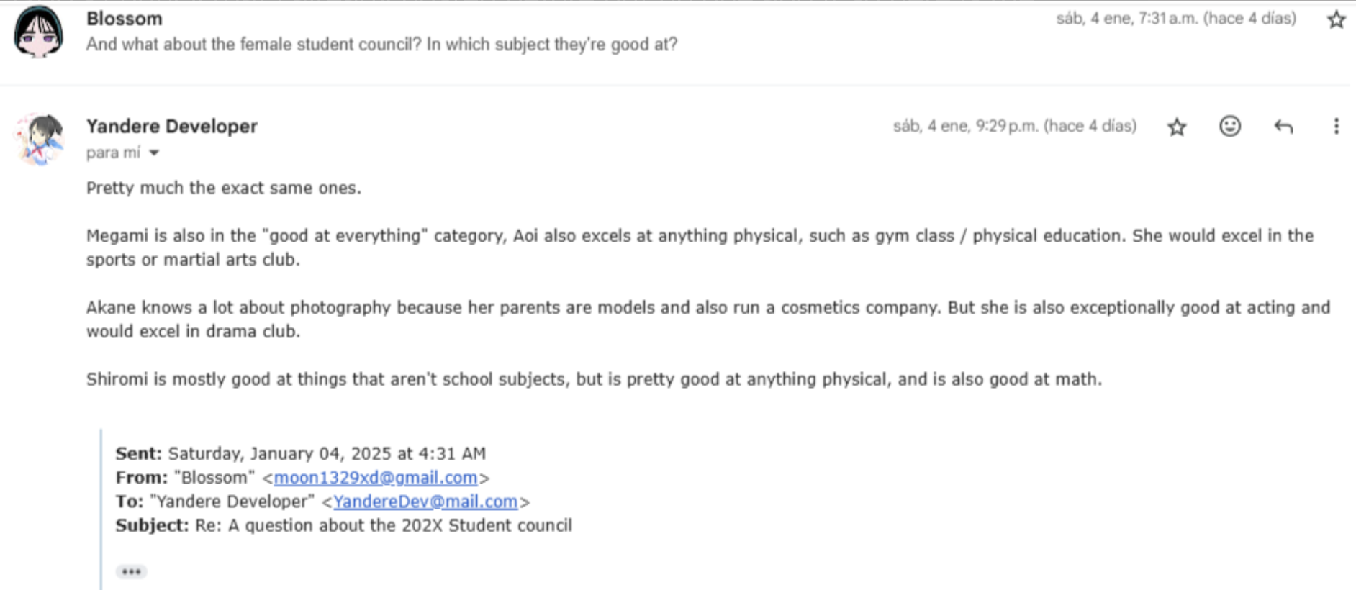This screenshot has height=590, width=1356.
Task: Click the 9:29 p.m. message timestamp
Action: point(1014,127)
